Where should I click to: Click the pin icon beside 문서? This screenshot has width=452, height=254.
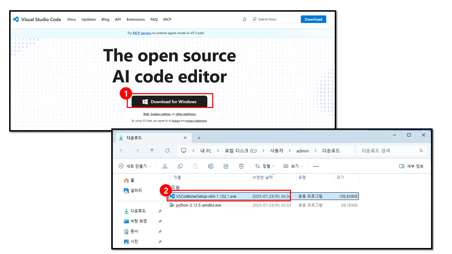(160, 231)
